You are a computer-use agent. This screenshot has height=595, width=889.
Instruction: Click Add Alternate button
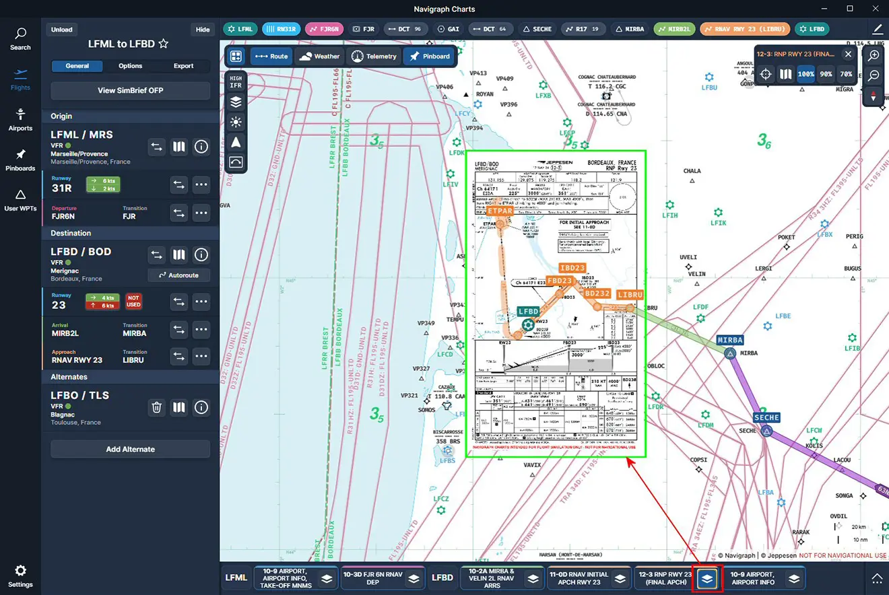point(131,449)
